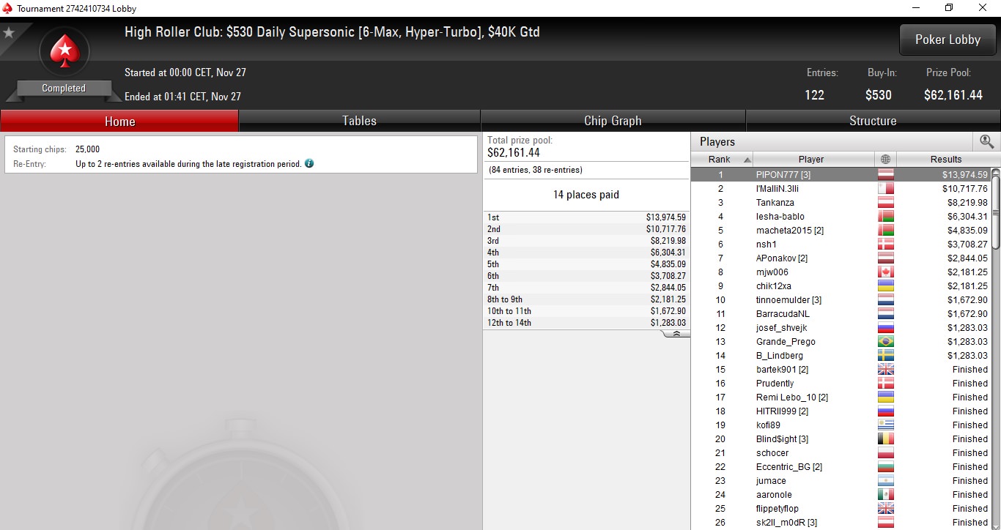Select player Tankanza row

[x=841, y=203]
